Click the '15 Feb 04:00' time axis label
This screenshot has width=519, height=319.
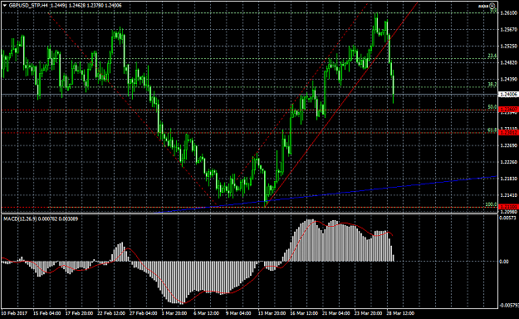tap(47, 313)
